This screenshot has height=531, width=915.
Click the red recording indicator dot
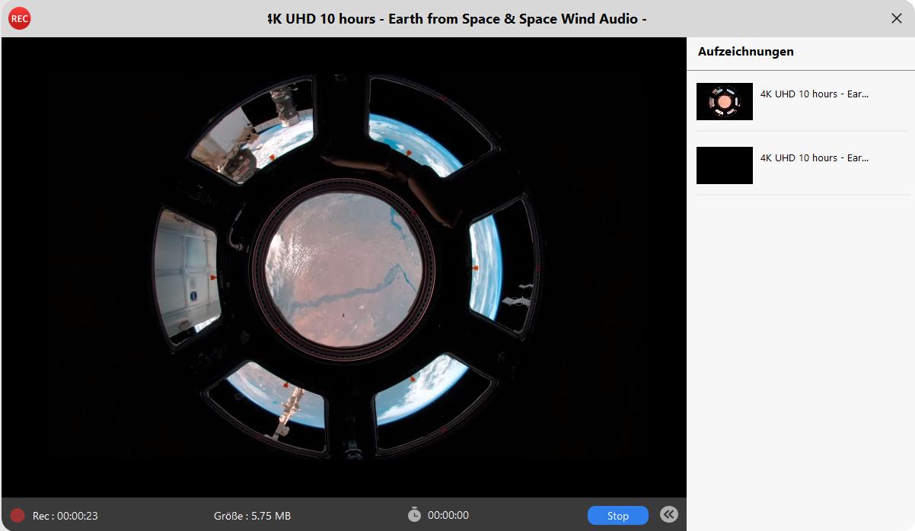click(18, 516)
